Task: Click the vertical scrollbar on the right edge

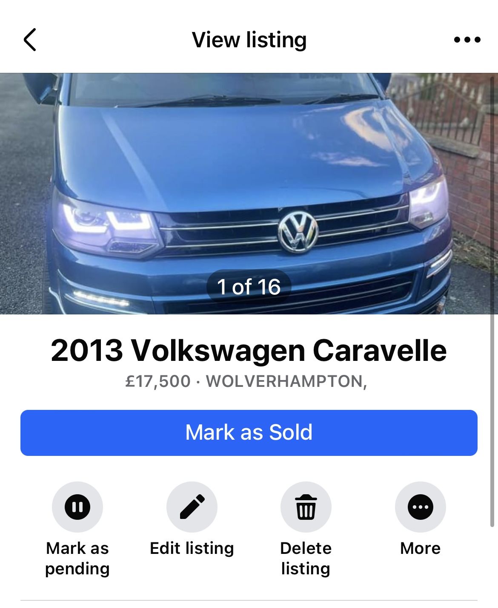Action: (492, 302)
